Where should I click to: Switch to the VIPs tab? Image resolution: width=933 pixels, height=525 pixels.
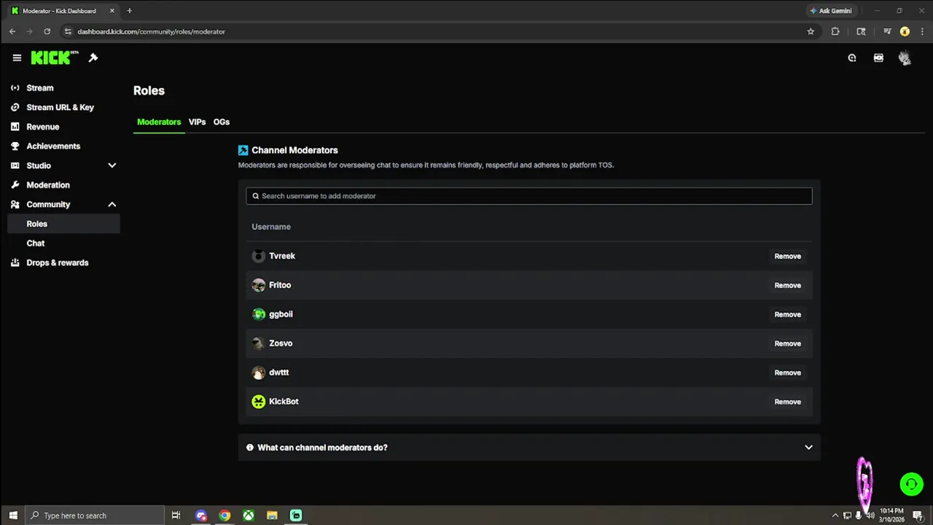pyautogui.click(x=197, y=122)
